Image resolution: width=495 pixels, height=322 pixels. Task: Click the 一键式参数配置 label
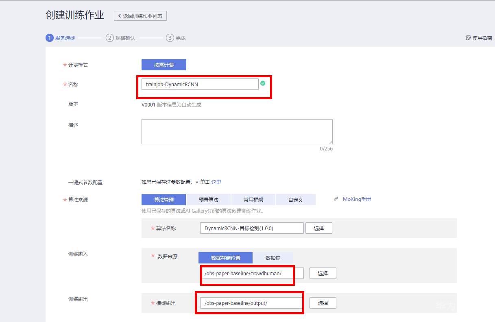(85, 182)
